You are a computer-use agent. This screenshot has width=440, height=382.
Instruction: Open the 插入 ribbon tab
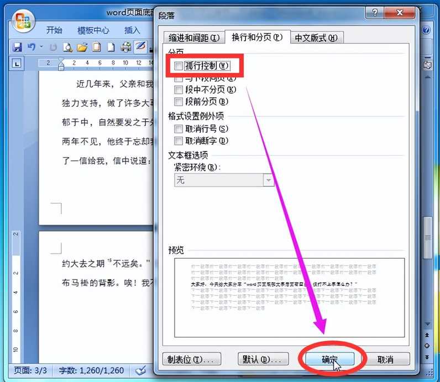132,30
